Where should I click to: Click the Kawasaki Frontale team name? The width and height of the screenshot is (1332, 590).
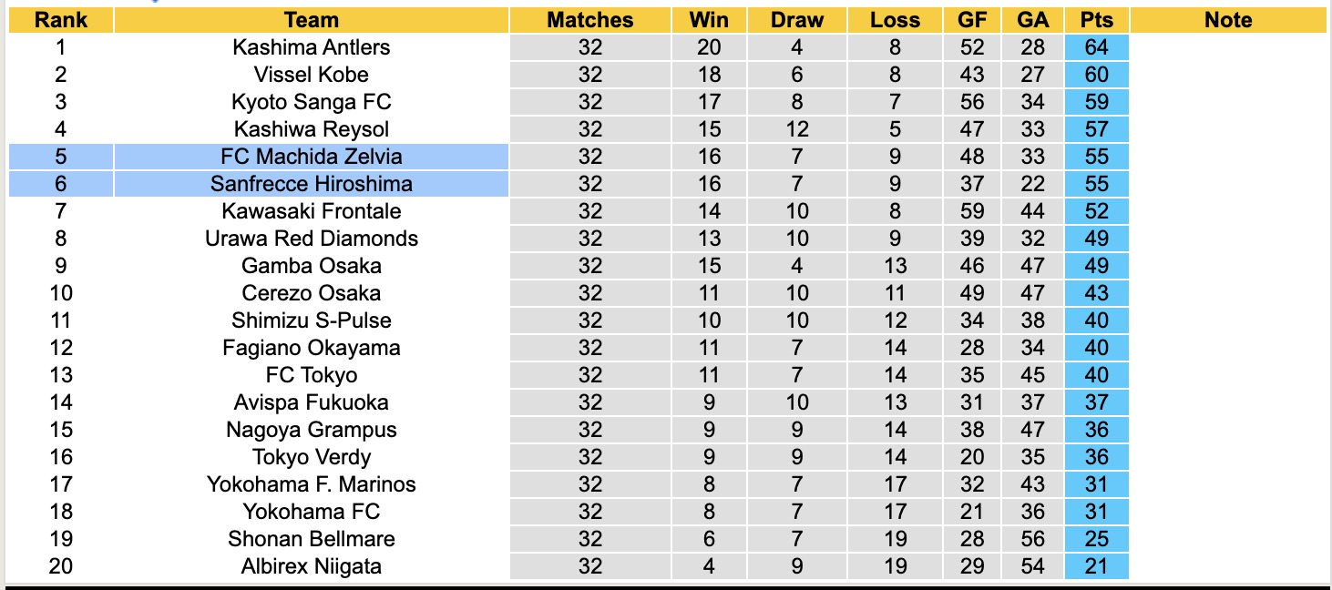pyautogui.click(x=312, y=211)
